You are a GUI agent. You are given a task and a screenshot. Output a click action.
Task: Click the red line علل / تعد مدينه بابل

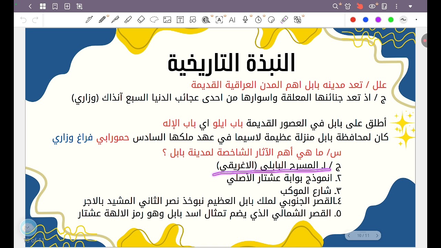(289, 85)
